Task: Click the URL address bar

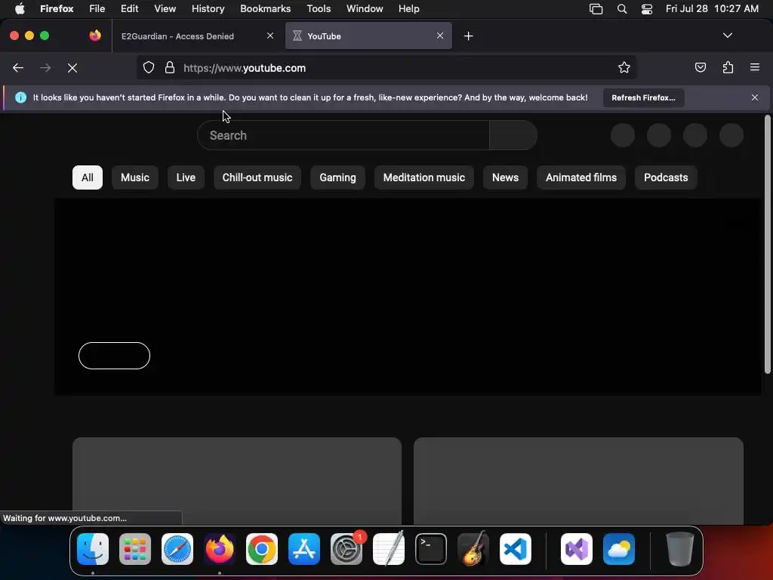Action: (x=386, y=68)
